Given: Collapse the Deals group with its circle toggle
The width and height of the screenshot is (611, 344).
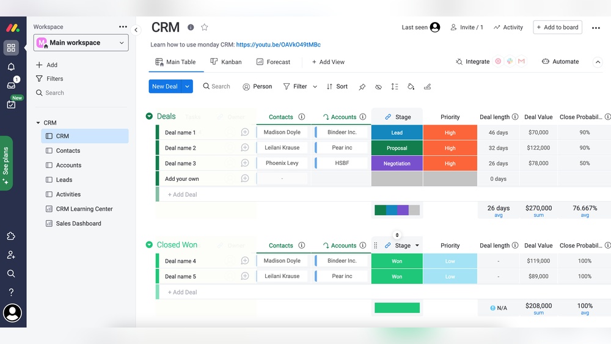Looking at the screenshot, I should [x=149, y=116].
